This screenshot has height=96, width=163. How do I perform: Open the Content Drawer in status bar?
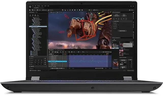[x=33, y=71]
